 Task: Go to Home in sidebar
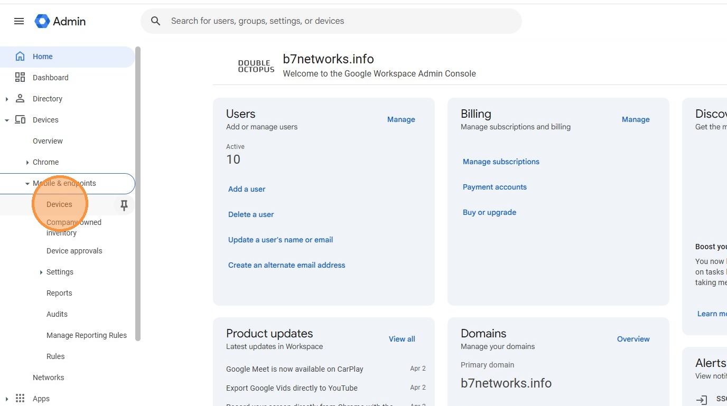pyautogui.click(x=67, y=56)
